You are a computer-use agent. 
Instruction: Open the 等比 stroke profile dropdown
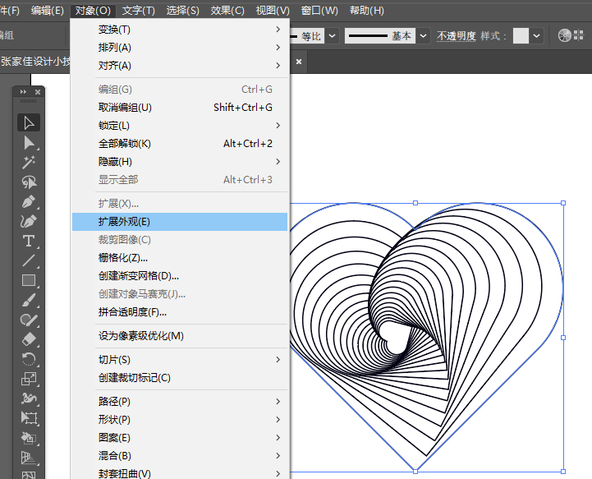coord(331,36)
